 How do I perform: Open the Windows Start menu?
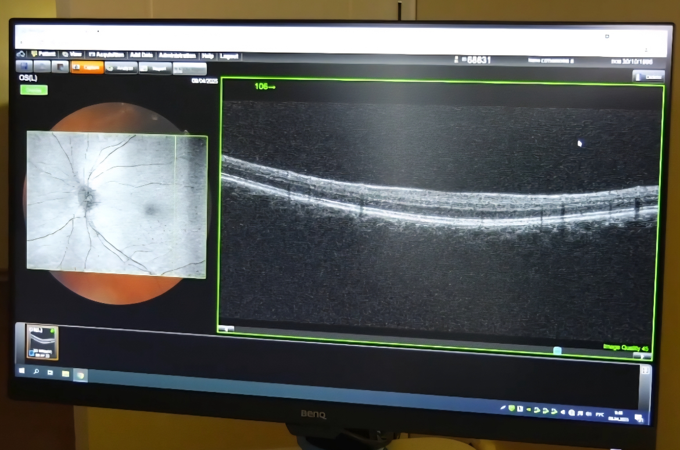click(22, 371)
